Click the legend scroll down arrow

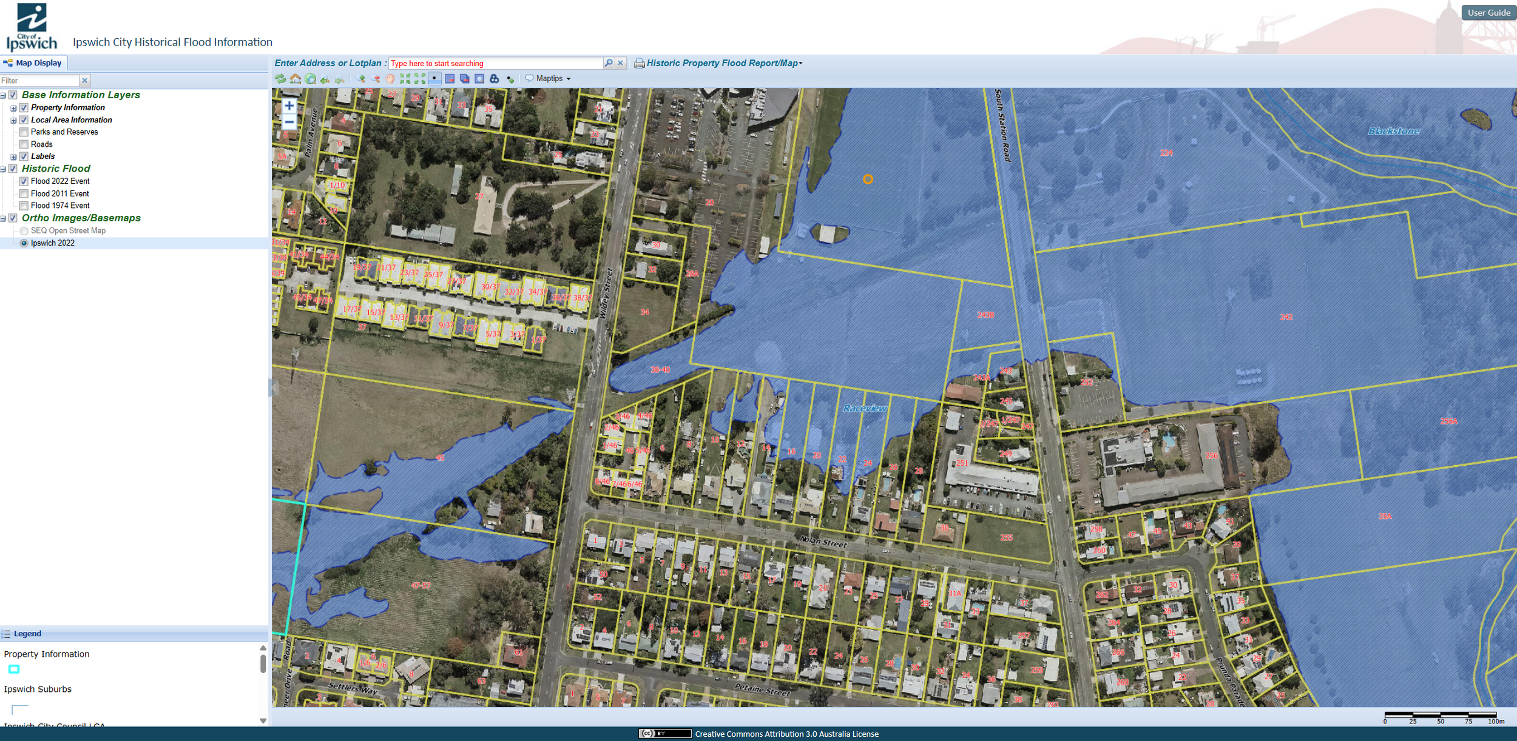point(263,721)
